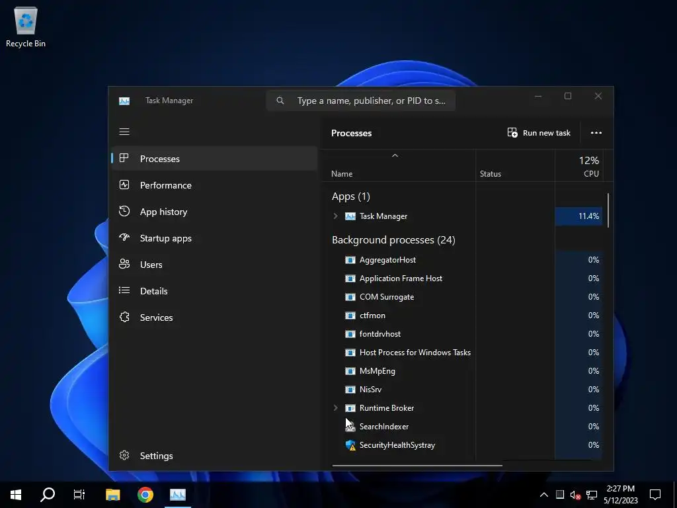Click the volume muted tray icon
The height and width of the screenshot is (508, 677).
pyautogui.click(x=576, y=495)
